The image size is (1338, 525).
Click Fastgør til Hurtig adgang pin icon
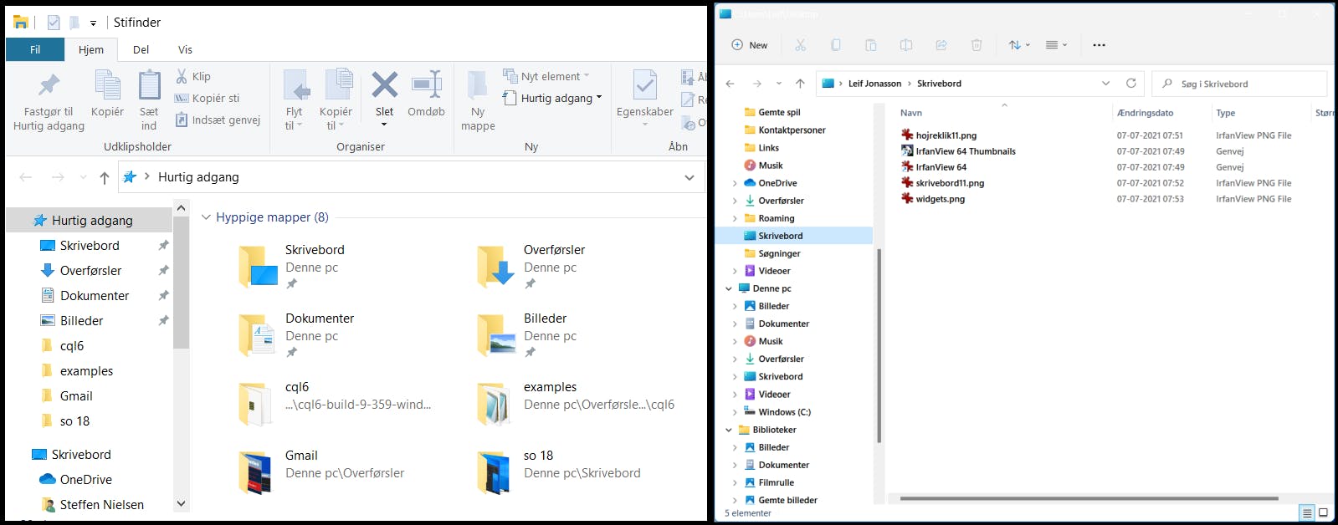[49, 85]
